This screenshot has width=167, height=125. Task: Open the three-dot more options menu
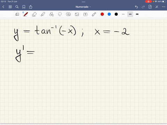[164, 7]
